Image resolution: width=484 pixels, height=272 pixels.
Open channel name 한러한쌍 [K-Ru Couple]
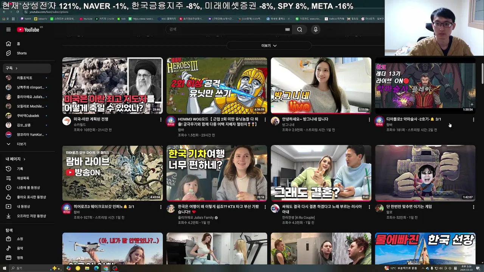point(298,218)
